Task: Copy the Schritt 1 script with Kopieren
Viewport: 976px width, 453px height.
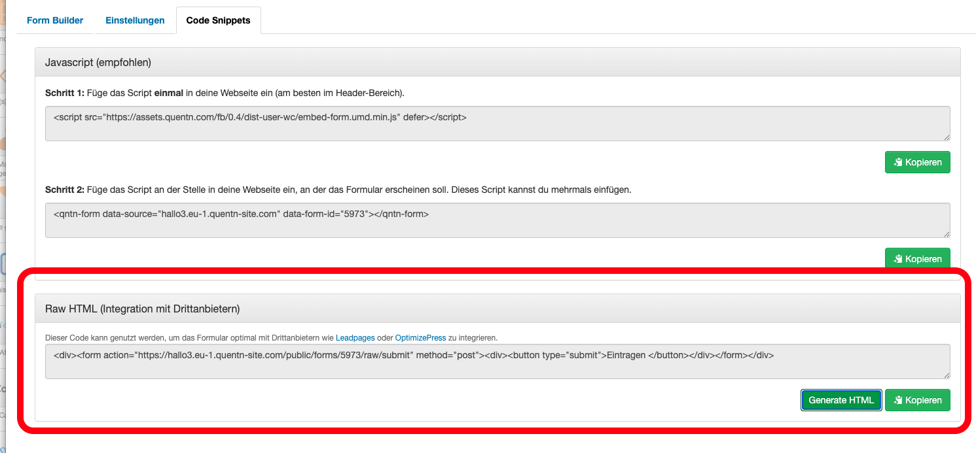Action: click(x=917, y=162)
